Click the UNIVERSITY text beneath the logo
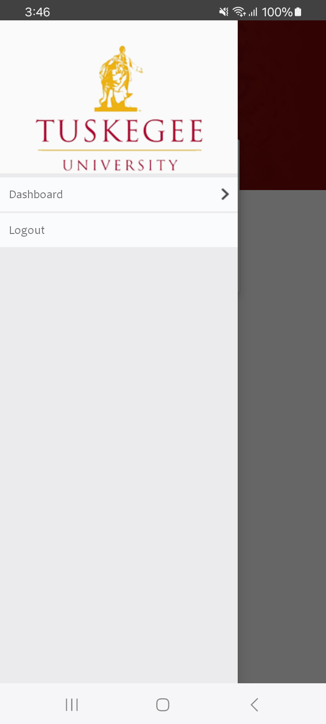The width and height of the screenshot is (326, 724). click(x=120, y=165)
